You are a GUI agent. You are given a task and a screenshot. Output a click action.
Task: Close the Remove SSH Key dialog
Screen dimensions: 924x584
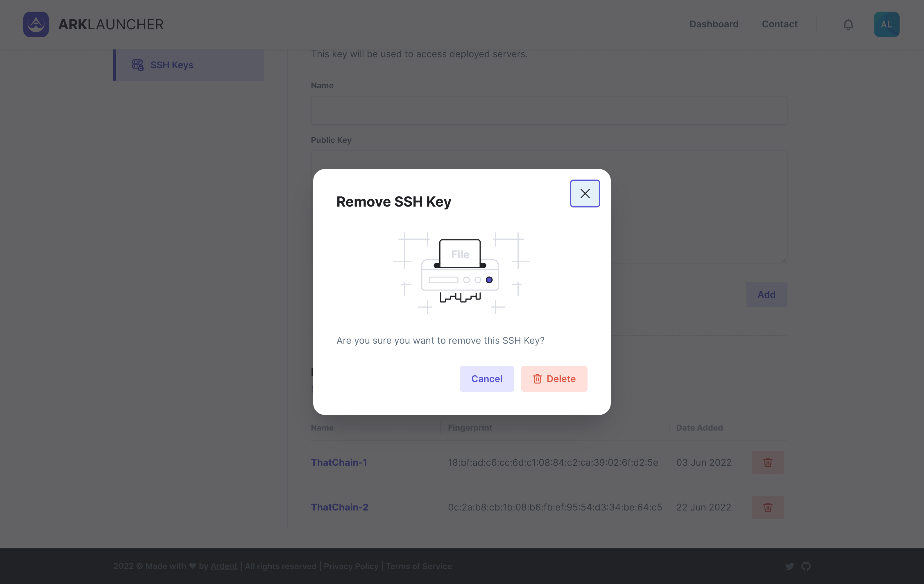tap(585, 194)
